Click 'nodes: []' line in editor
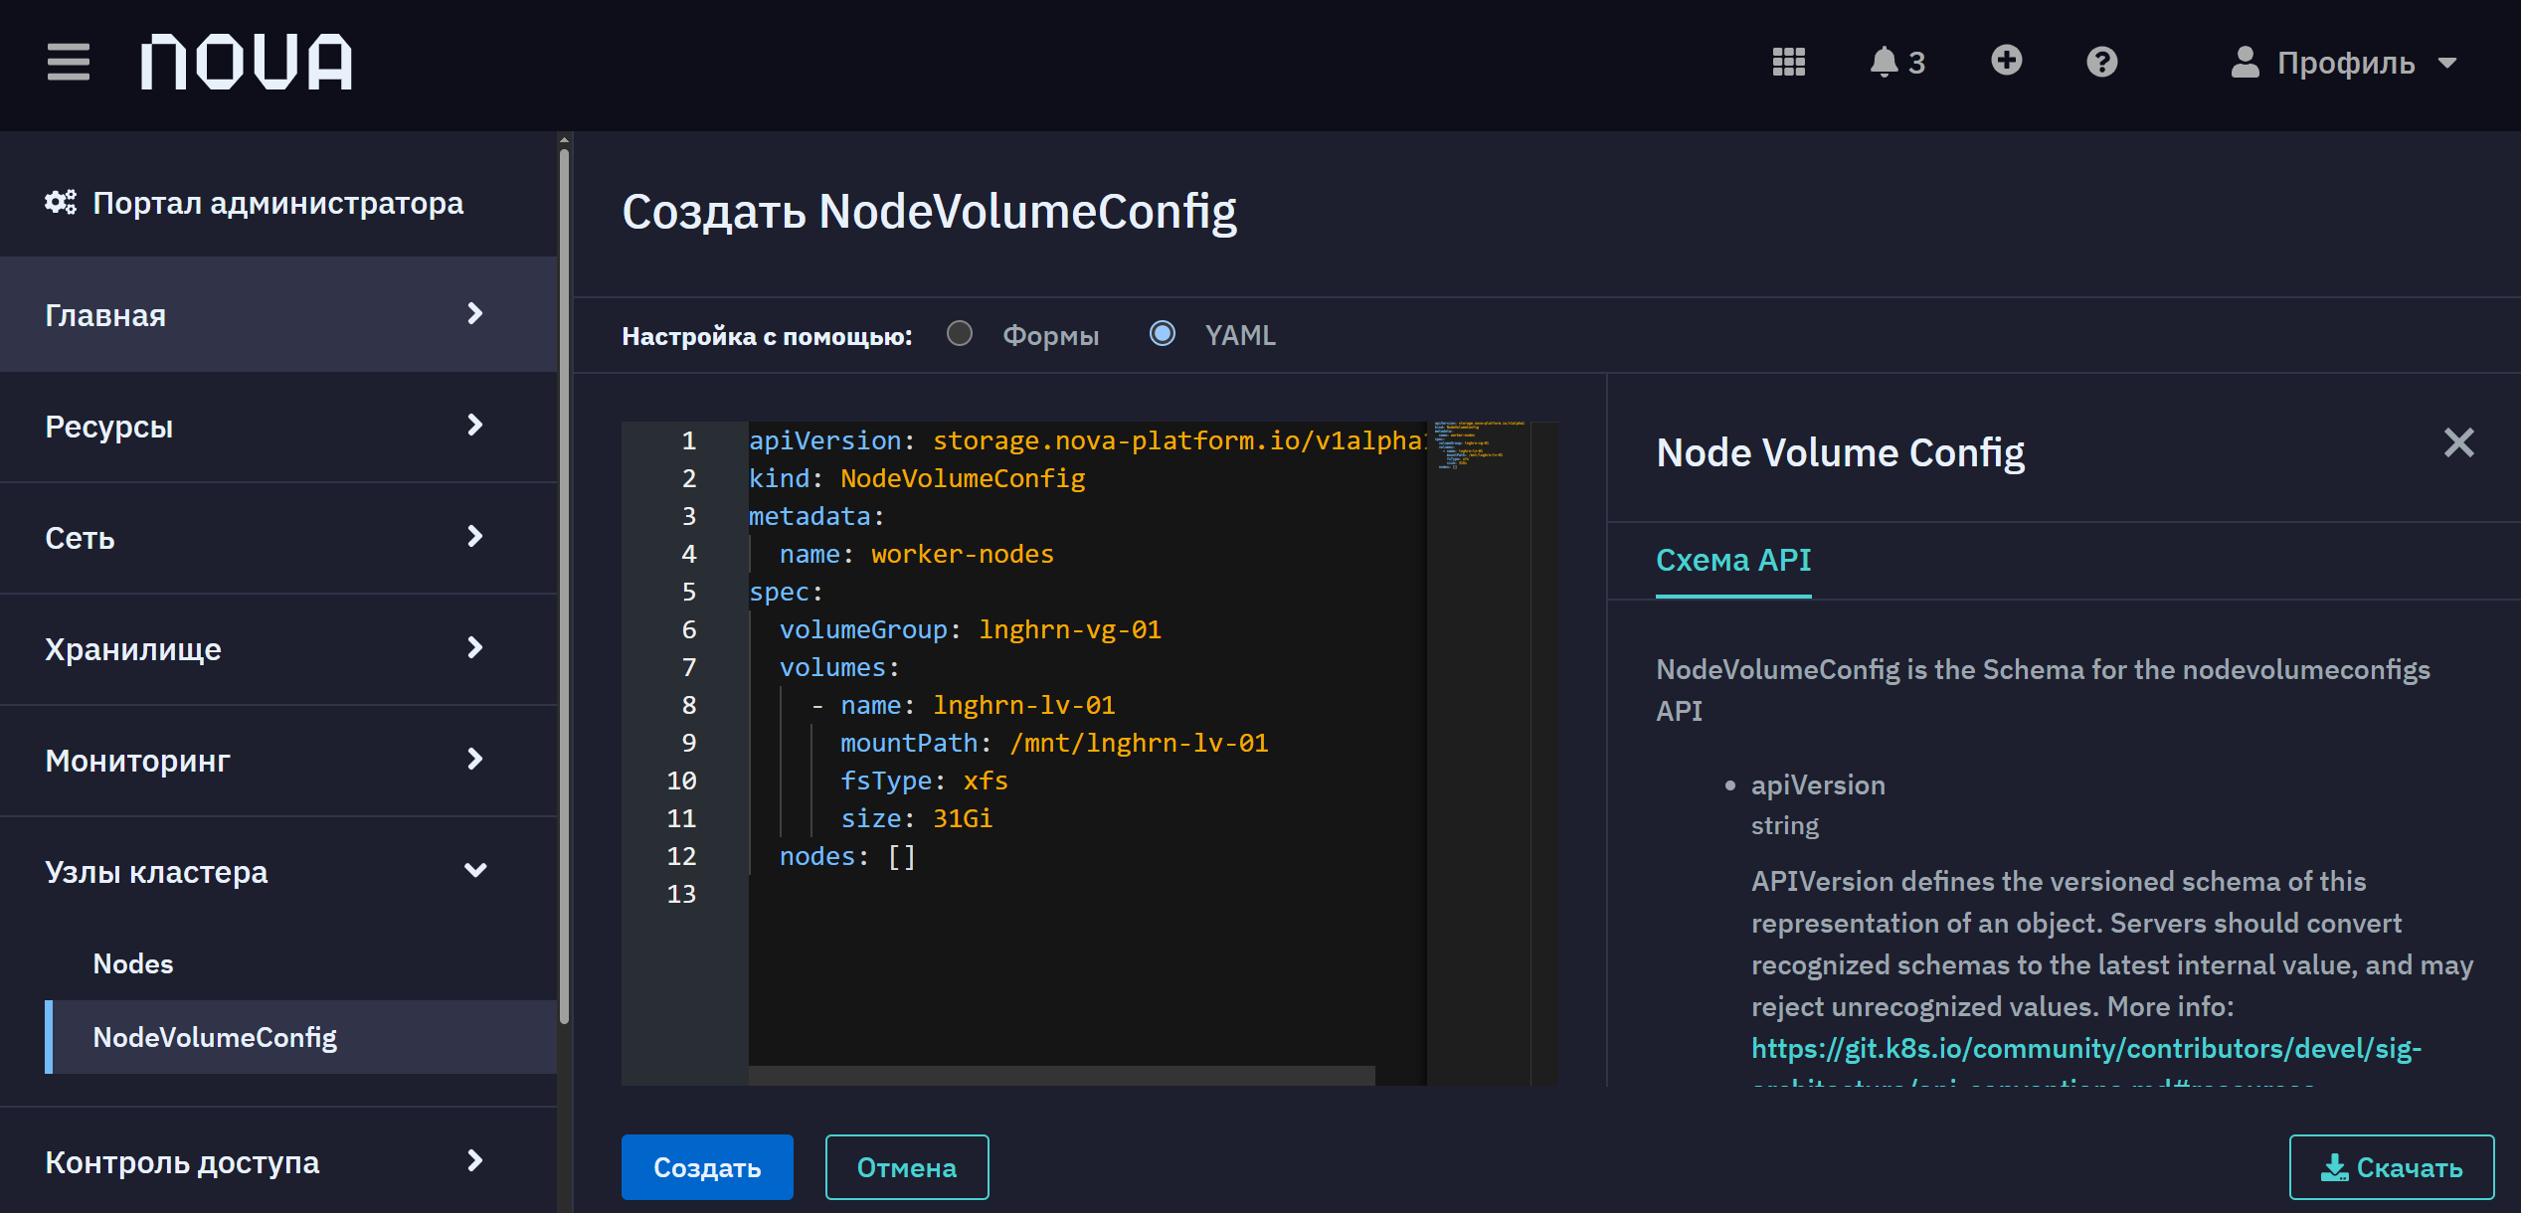2521x1213 pixels. tap(847, 856)
